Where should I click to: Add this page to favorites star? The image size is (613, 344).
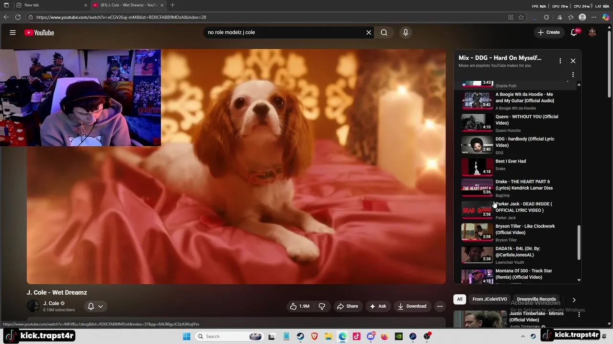(x=521, y=17)
